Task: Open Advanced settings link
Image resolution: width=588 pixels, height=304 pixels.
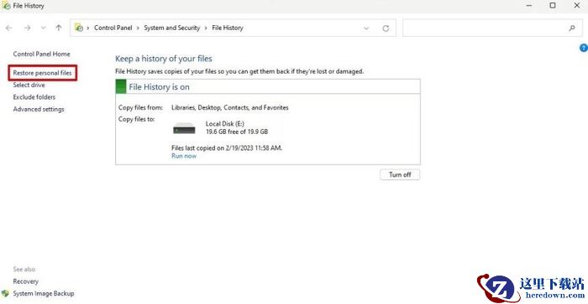Action: (39, 109)
